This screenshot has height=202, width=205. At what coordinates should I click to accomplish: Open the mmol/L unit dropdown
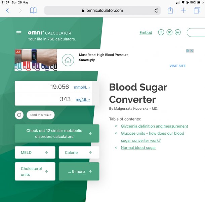pos(82,87)
